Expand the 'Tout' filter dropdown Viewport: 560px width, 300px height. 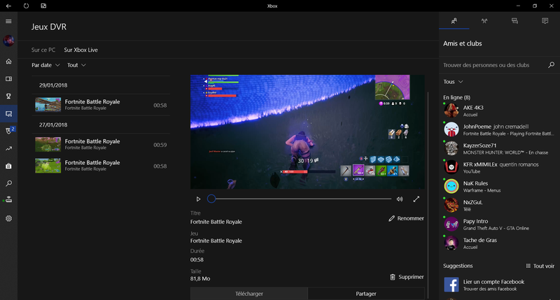(x=76, y=65)
